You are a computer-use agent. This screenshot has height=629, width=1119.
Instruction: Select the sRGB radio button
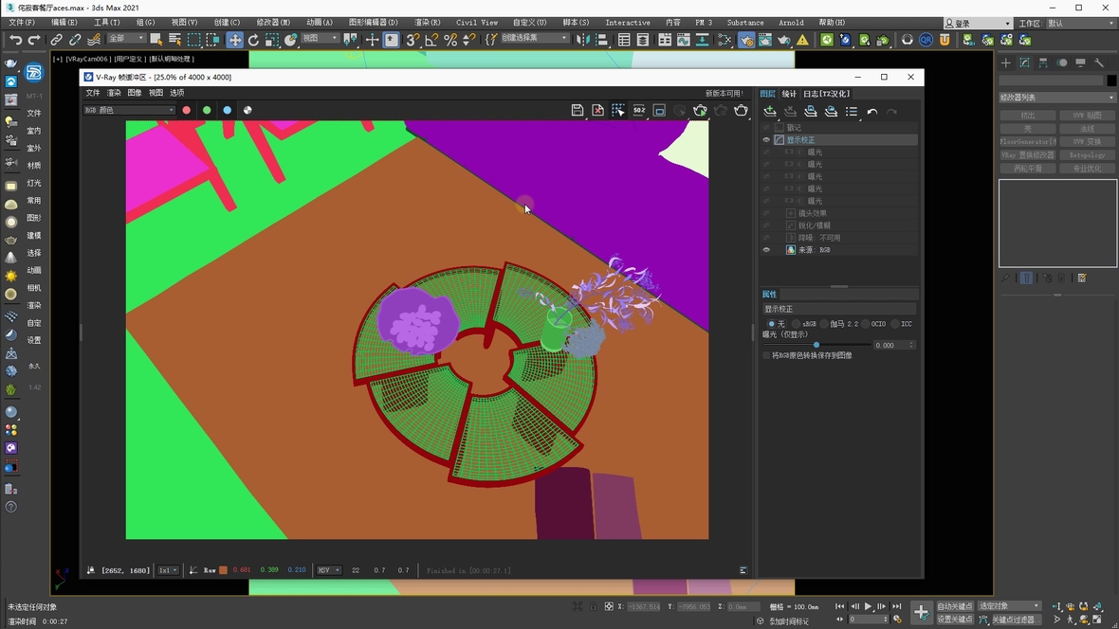pos(798,324)
